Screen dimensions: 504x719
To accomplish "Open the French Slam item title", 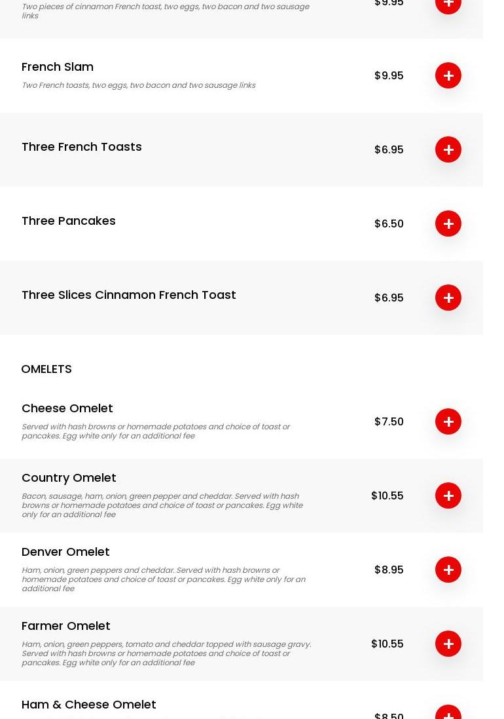I will pos(58,67).
